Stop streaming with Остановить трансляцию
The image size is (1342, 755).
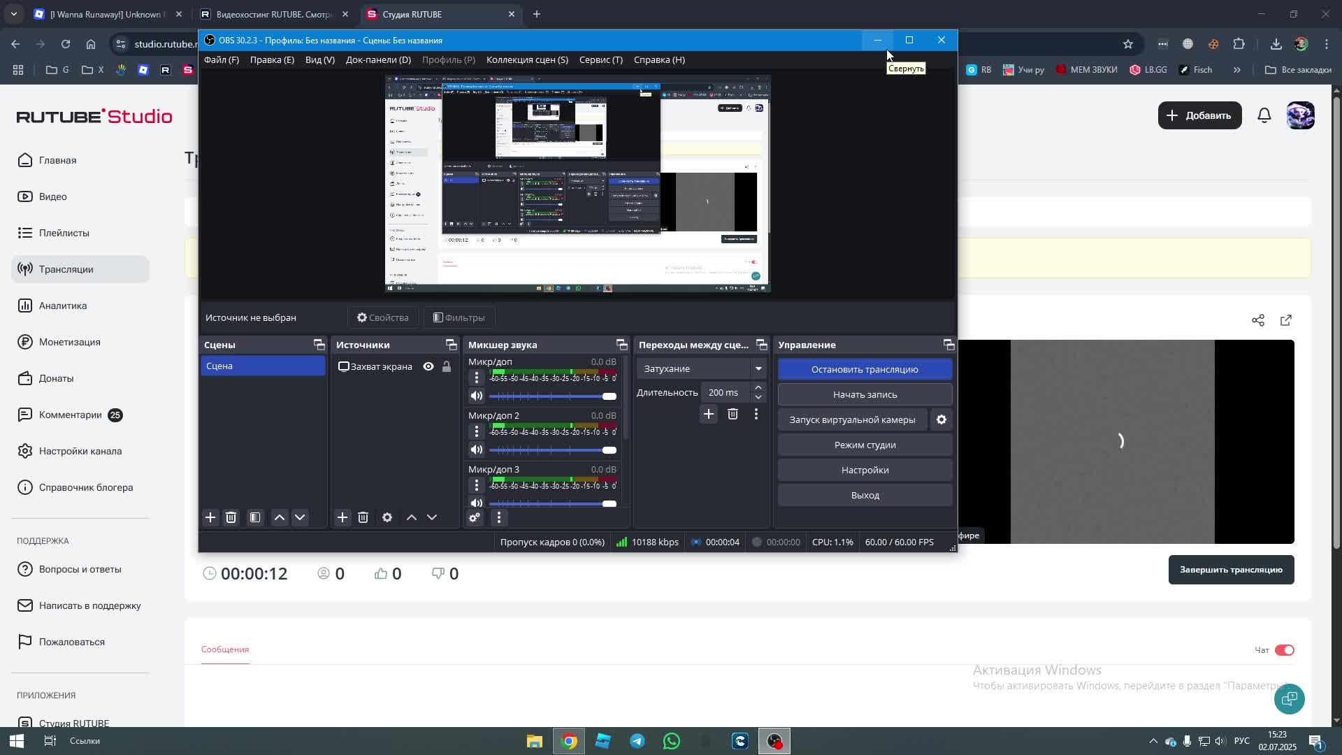coord(865,369)
